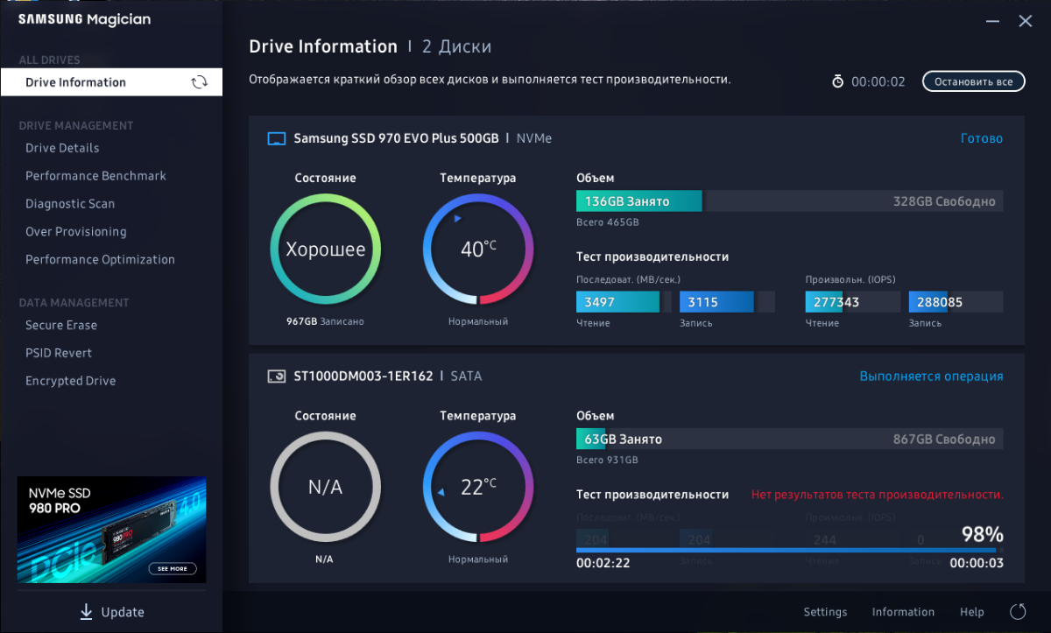Click the monitor icon for Samsung SSD 970
Viewport: 1051px width, 633px height.
pyautogui.click(x=276, y=138)
